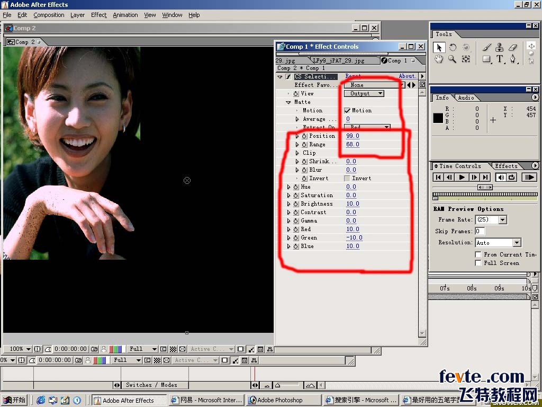Viewport: 542px width, 407px height.
Task: Click the timeline zoom slider handle
Action: pyautogui.click(x=277, y=386)
